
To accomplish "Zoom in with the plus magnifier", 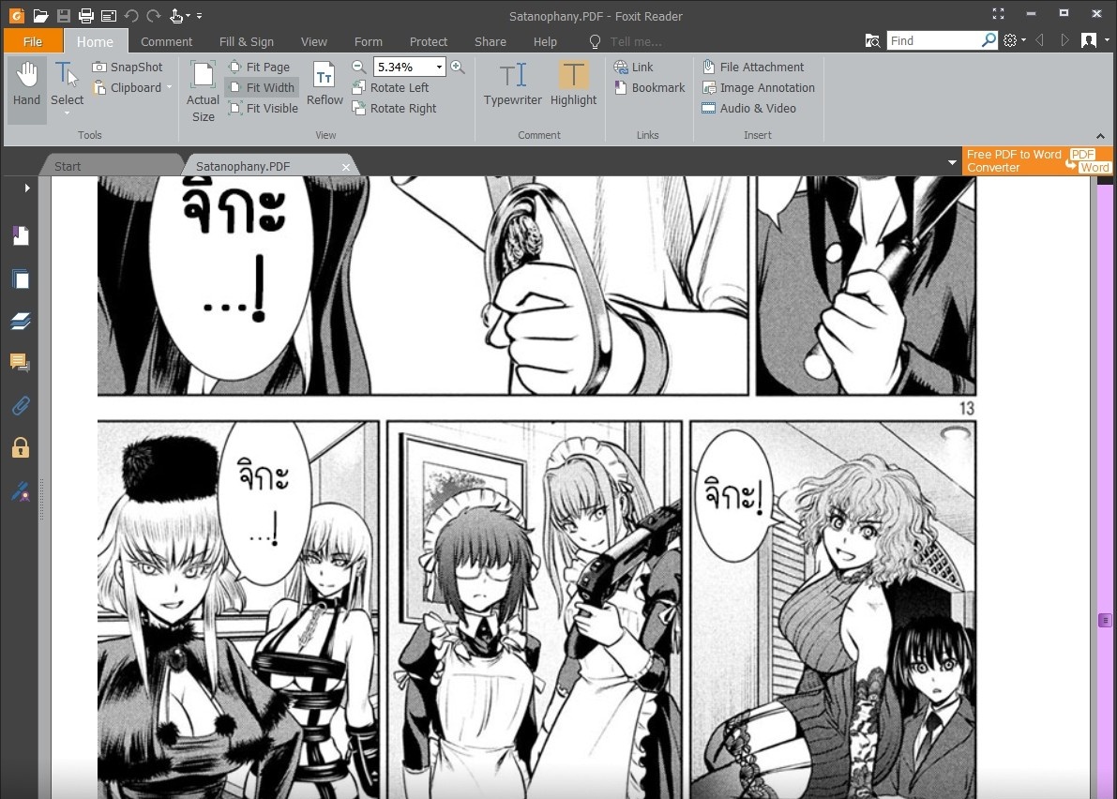I will pyautogui.click(x=458, y=67).
